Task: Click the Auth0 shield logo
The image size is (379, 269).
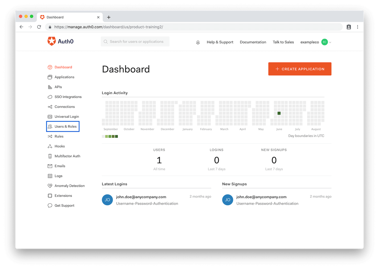Action: (52, 41)
